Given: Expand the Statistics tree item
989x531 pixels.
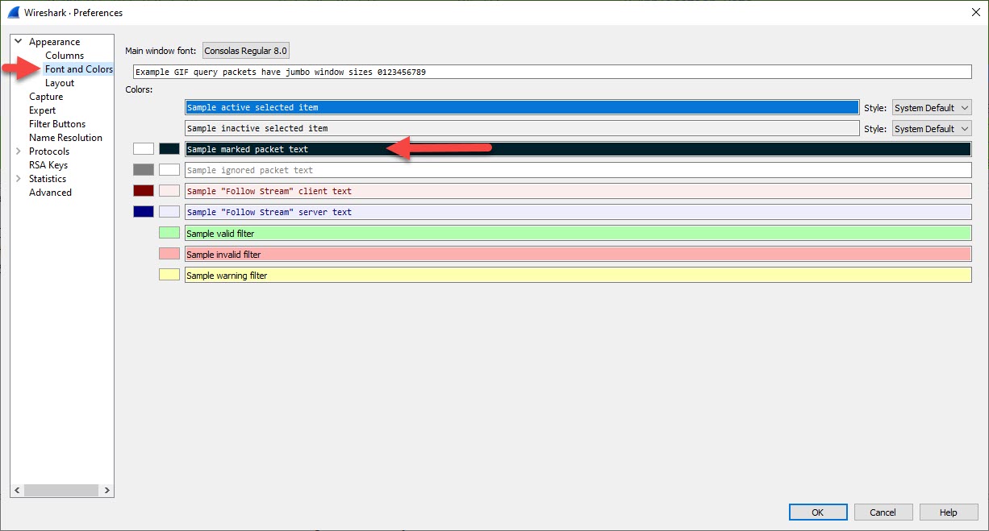Looking at the screenshot, I should tap(19, 179).
